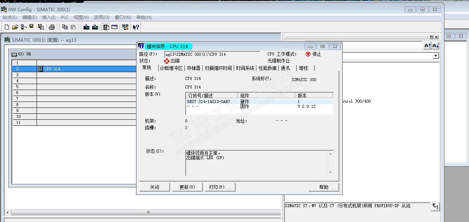469x222 pixels.
Task: Click the 更新(U) button
Action: click(x=187, y=187)
